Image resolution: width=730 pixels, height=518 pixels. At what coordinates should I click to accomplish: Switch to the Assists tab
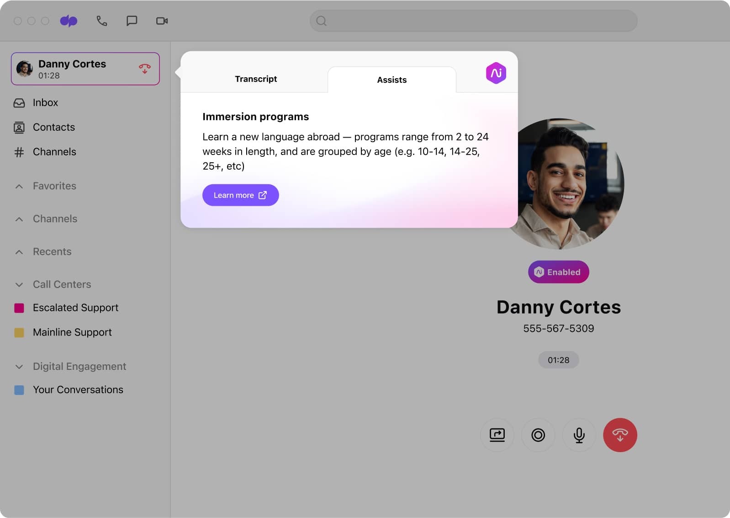(392, 80)
